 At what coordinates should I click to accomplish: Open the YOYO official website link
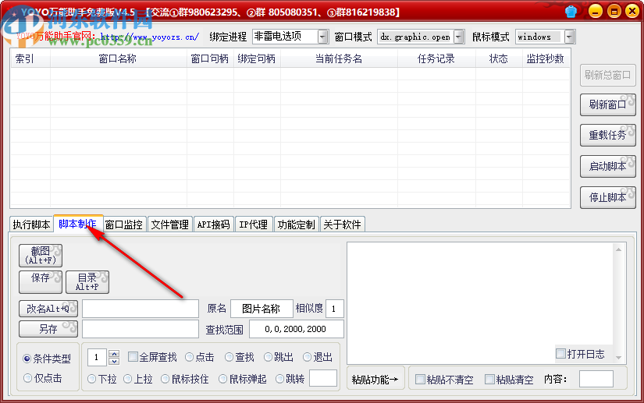tap(150, 37)
